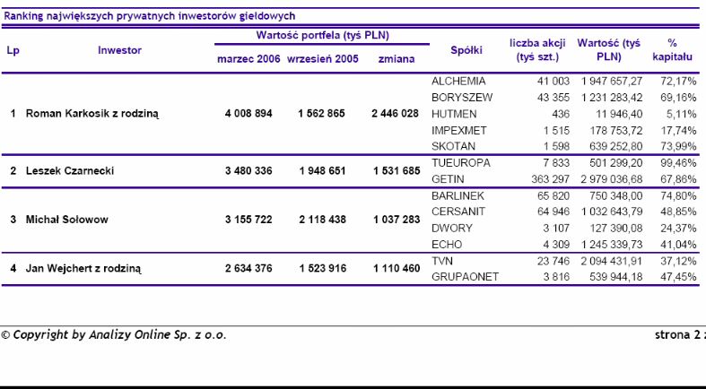Screen dimensions: 706x389
Task: Click the 'strona 2' page number
Action: (x=679, y=335)
